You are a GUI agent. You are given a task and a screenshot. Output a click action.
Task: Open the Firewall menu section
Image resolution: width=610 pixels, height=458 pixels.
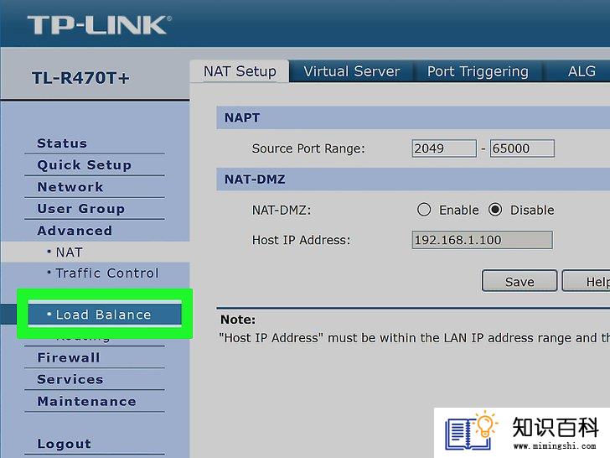pyautogui.click(x=69, y=357)
